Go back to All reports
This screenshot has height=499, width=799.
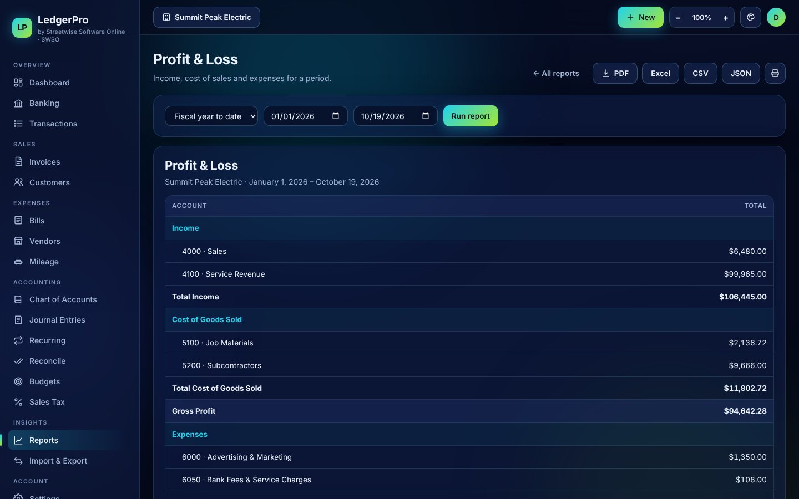pyautogui.click(x=556, y=73)
